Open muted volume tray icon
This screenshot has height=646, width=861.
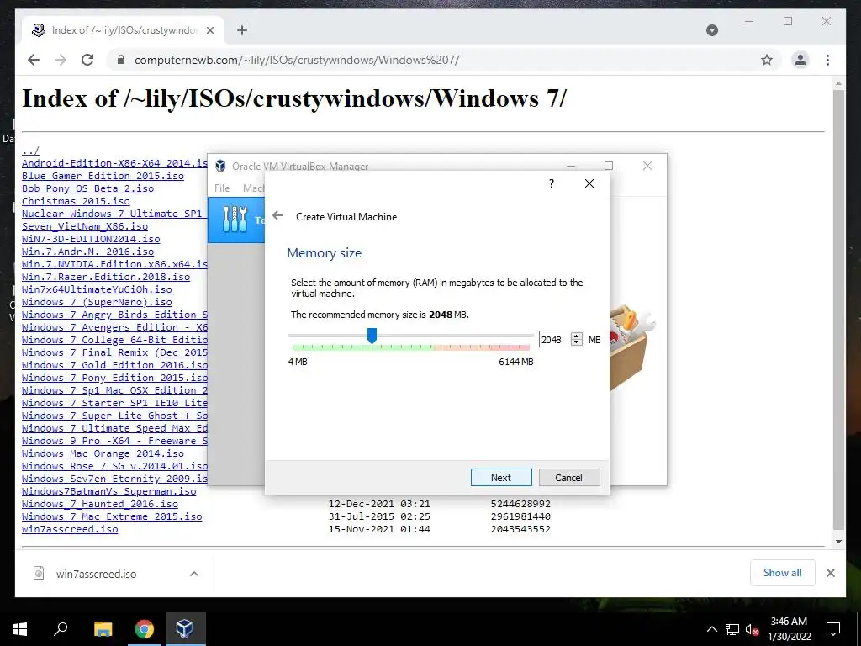pyautogui.click(x=752, y=629)
